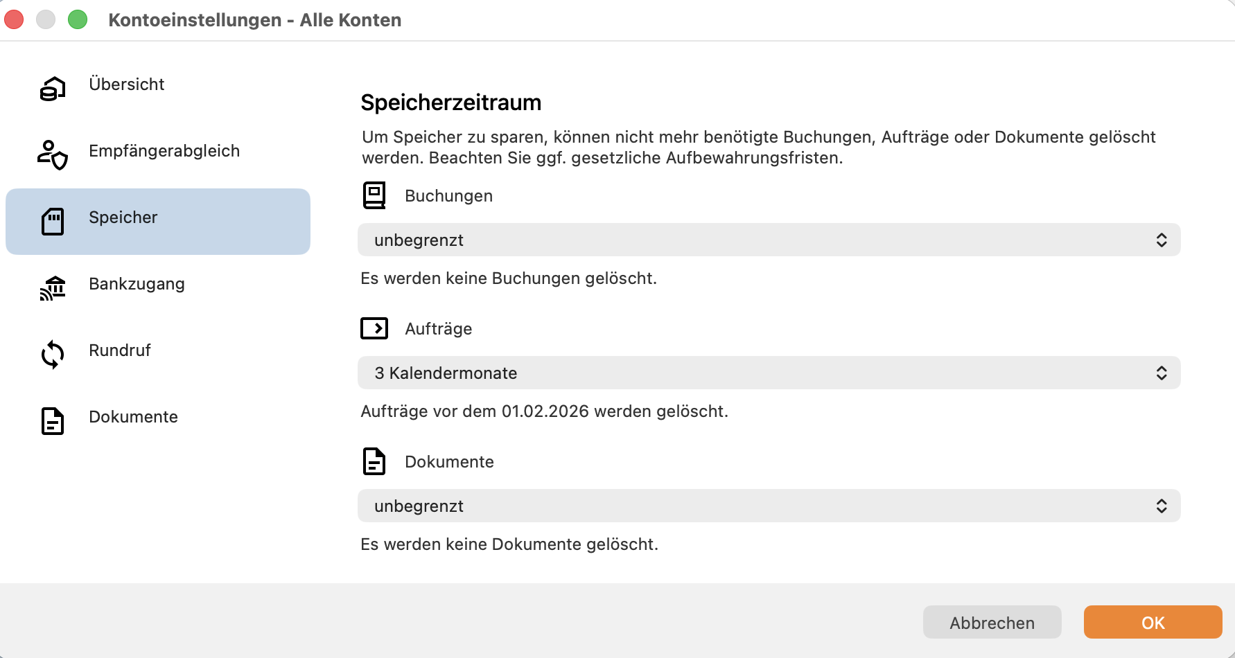Viewport: 1235px width, 658px height.
Task: Click the Aufträge section label
Action: tap(439, 329)
